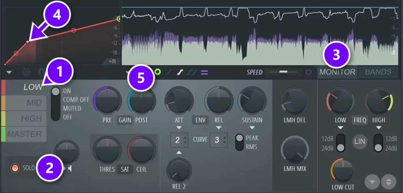Toggle the SOLO button
This screenshot has height=193, width=403.
coord(15,168)
